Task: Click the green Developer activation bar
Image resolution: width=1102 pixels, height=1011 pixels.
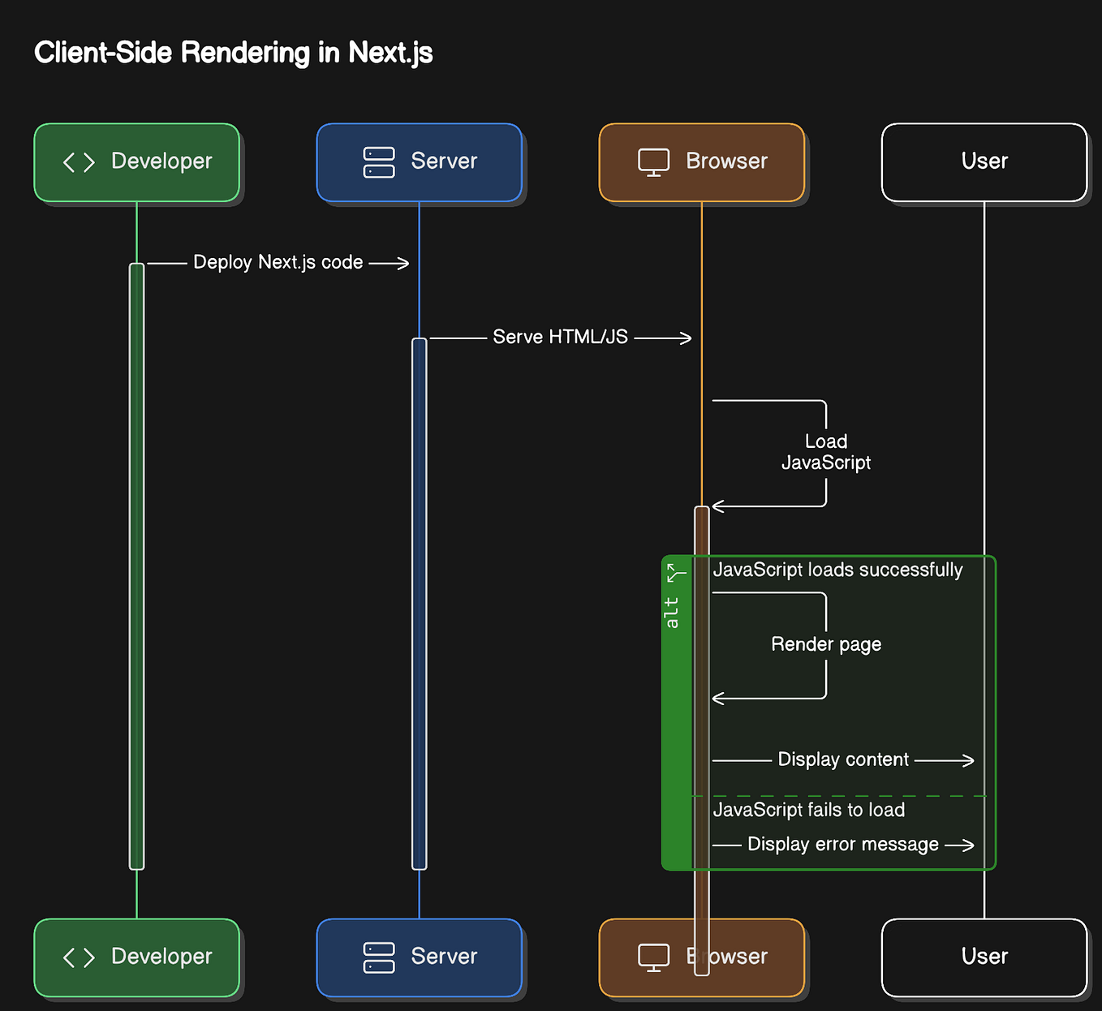Action: pyautogui.click(x=136, y=566)
